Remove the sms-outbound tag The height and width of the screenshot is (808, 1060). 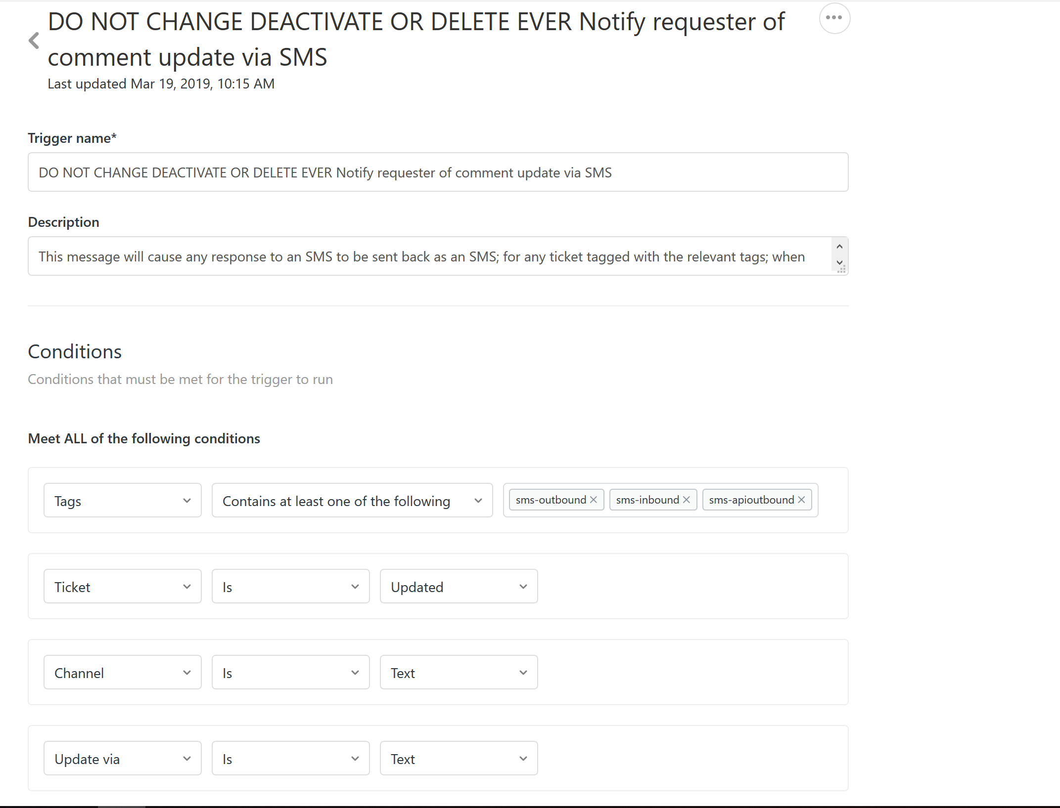click(594, 500)
